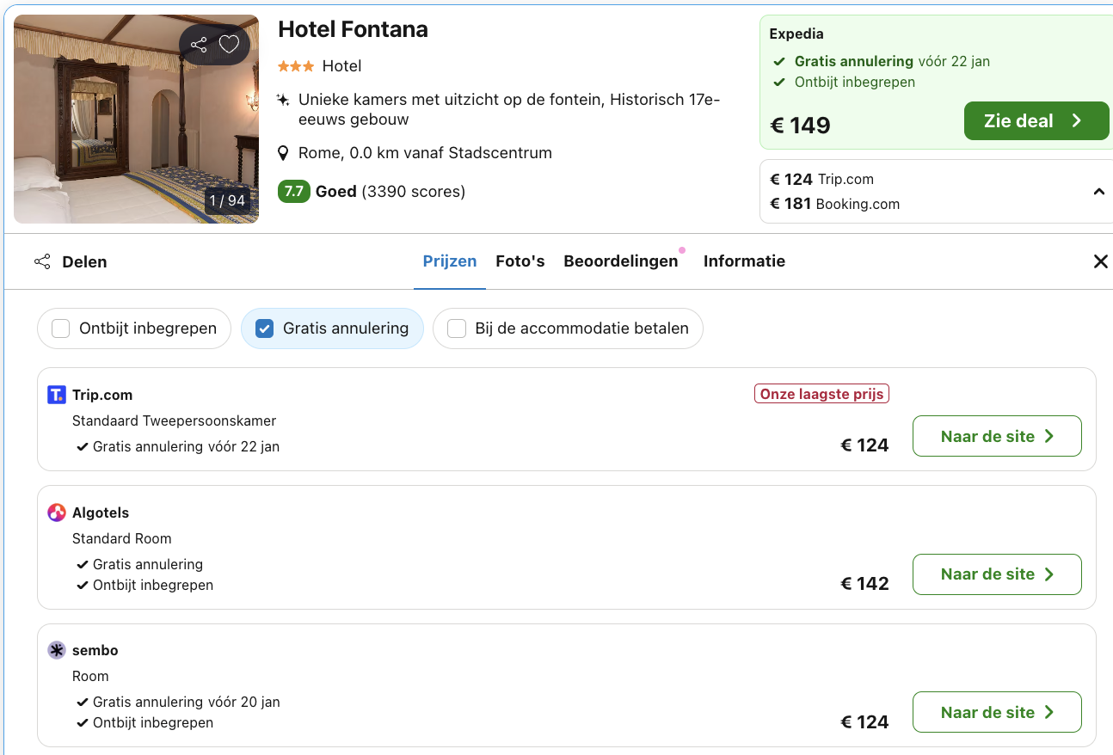The image size is (1113, 755).
Task: Close the hotel details panel
Action: coord(1100,261)
